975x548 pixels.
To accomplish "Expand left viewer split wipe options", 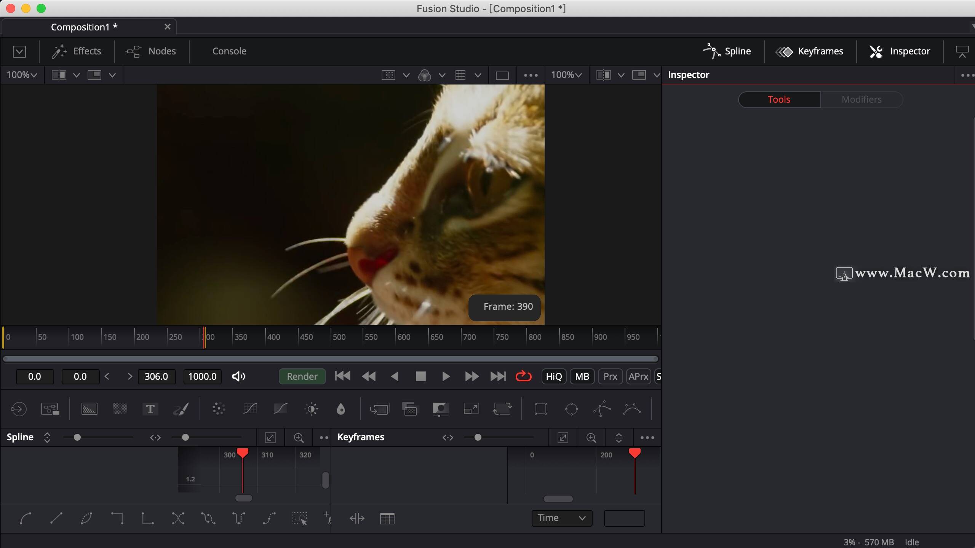I will (76, 75).
